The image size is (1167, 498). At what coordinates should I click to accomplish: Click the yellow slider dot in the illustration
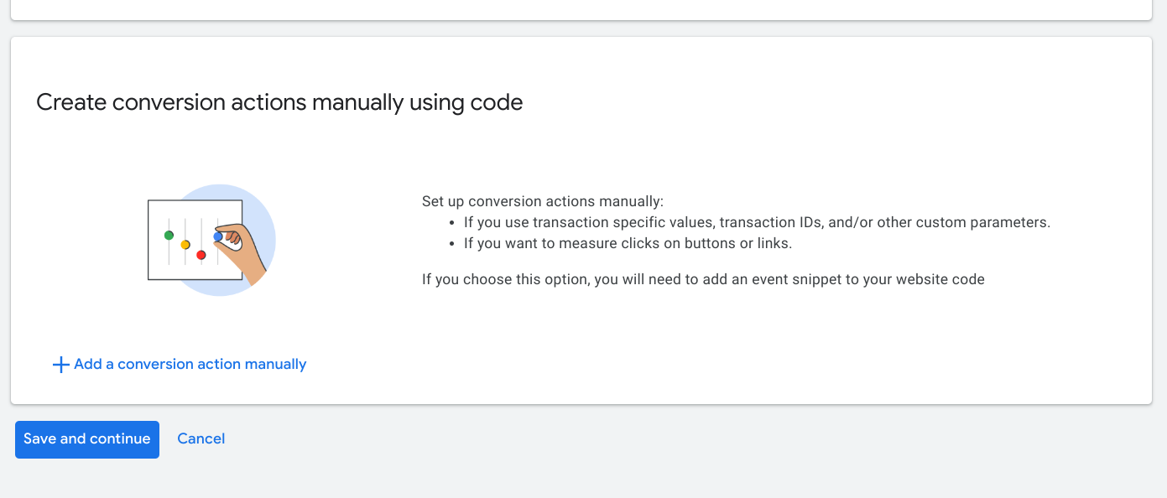point(185,245)
